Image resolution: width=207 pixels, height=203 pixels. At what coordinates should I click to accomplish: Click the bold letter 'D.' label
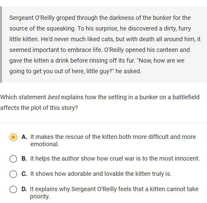click(24, 189)
